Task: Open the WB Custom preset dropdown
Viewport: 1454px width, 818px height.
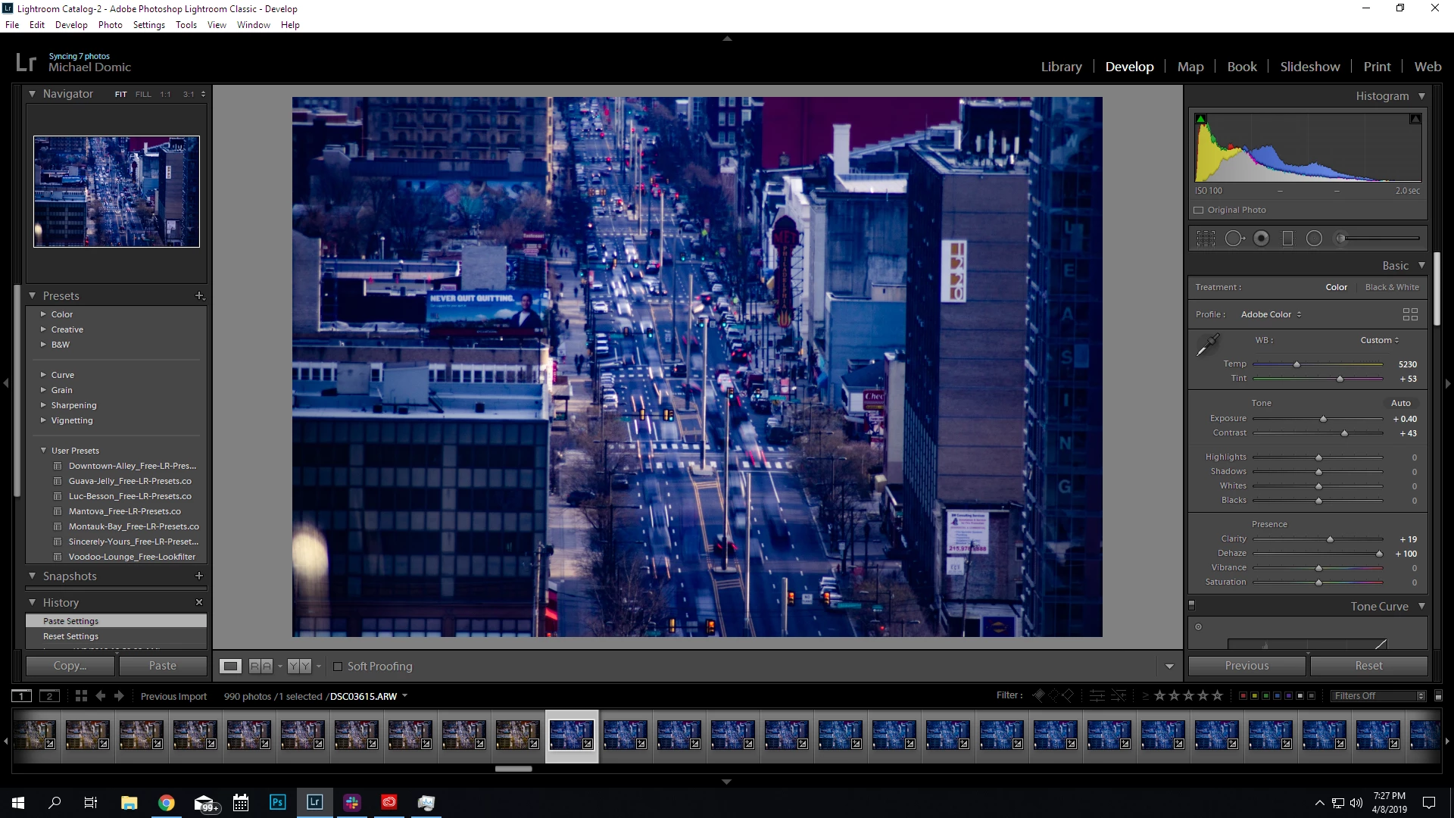Action: tap(1379, 340)
